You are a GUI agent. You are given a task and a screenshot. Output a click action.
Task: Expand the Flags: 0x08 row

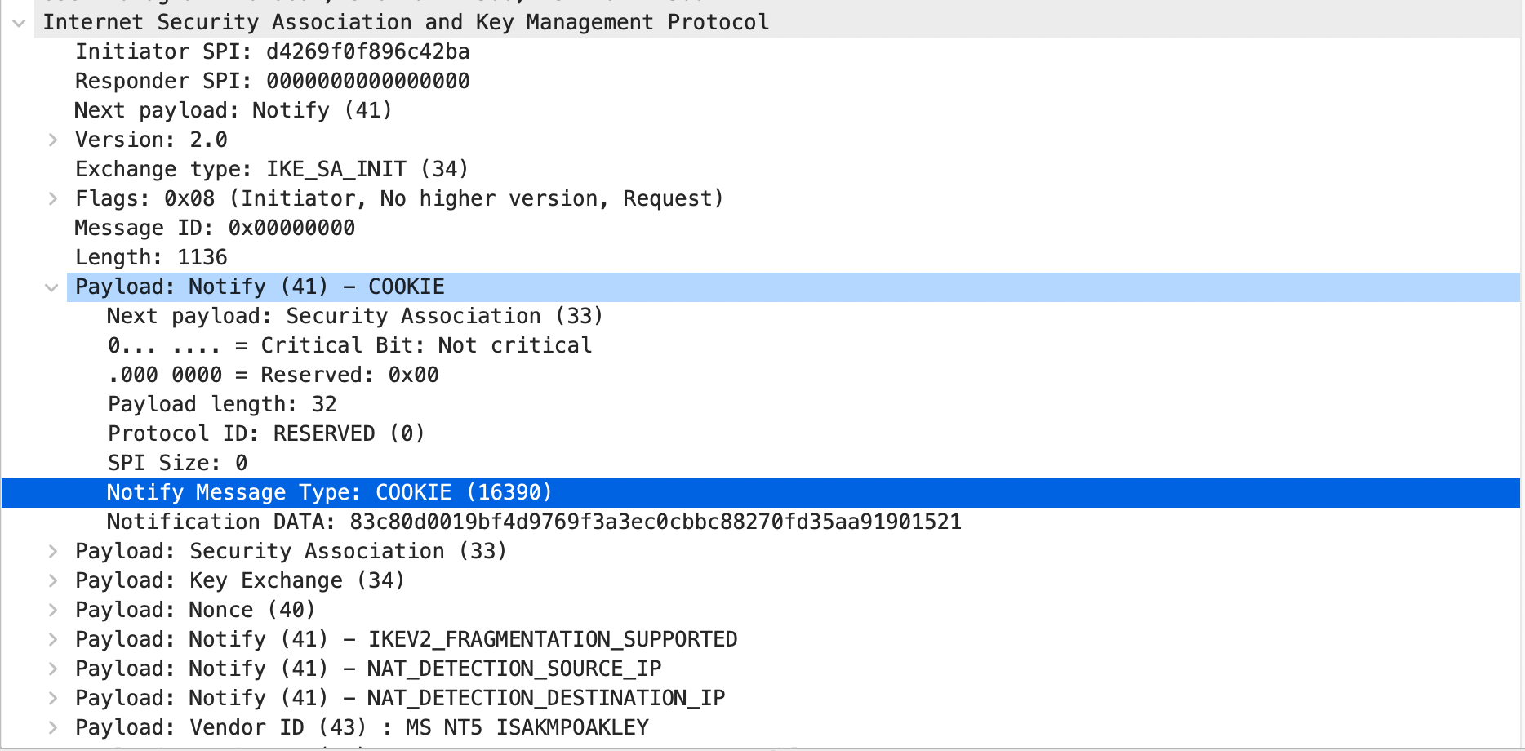point(53,199)
